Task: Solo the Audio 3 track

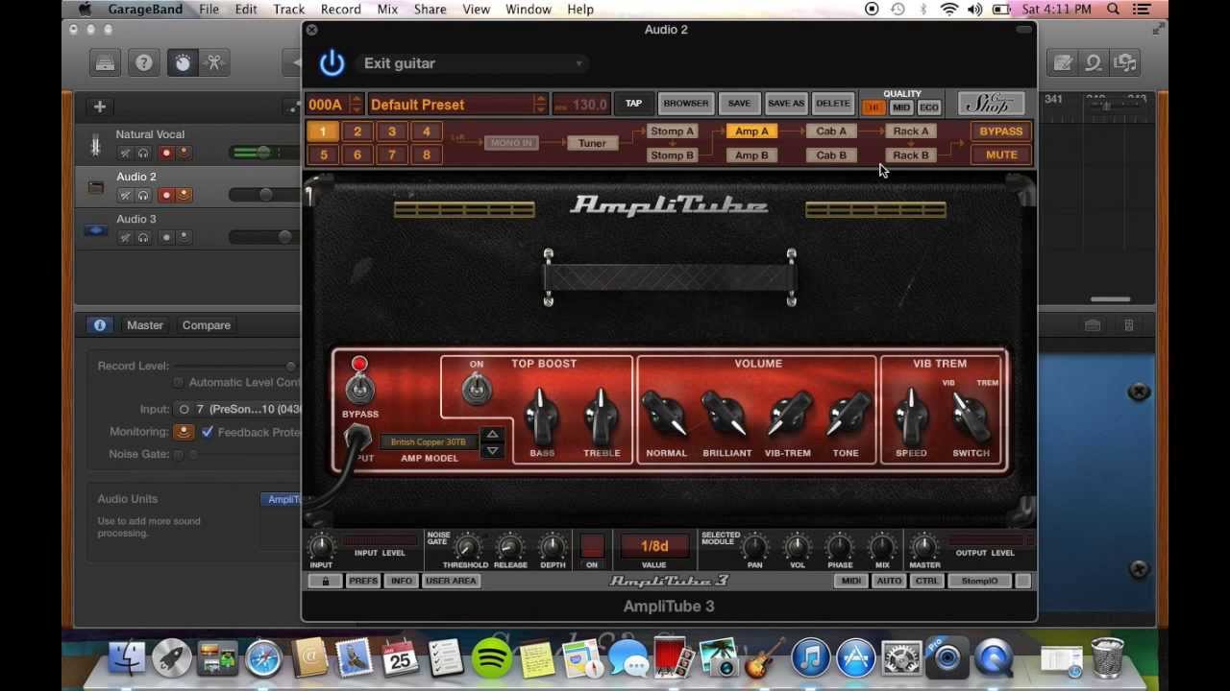Action: 143,238
